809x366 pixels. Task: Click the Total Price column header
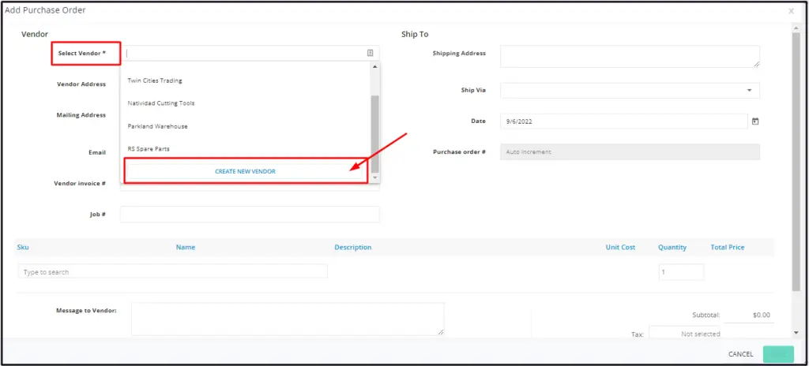pos(728,248)
